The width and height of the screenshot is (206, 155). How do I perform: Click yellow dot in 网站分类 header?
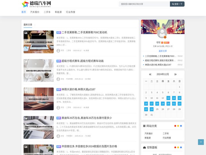178,126
